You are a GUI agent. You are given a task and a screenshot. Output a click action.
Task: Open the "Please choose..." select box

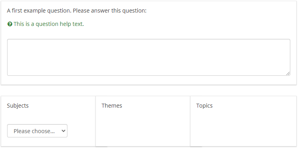(x=37, y=131)
